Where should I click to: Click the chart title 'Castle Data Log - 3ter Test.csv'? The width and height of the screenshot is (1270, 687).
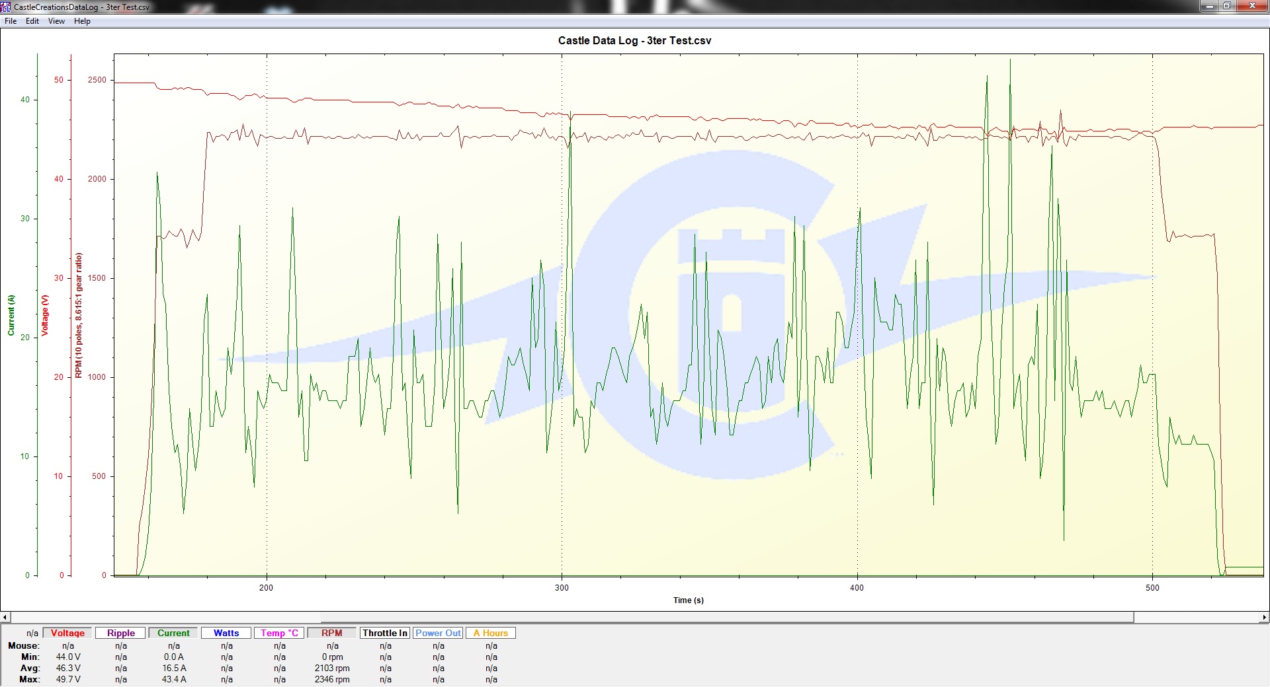pos(634,40)
